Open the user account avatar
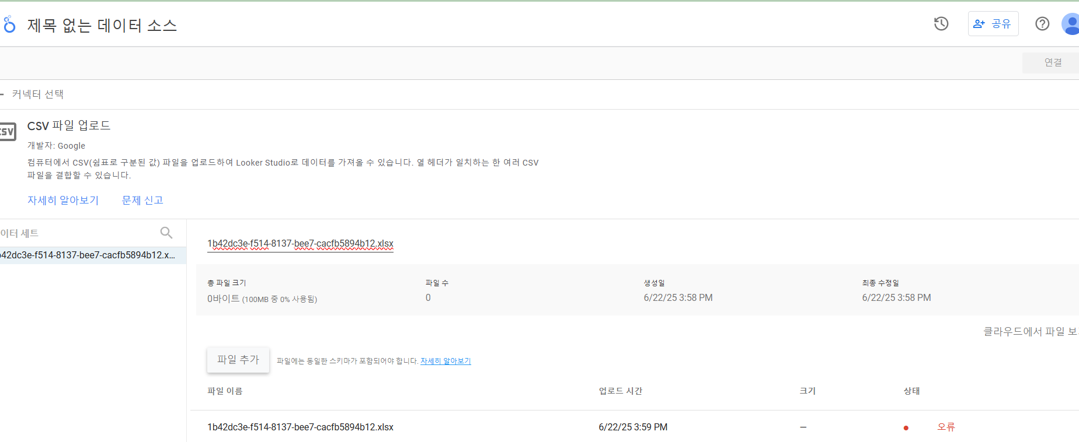 [1071, 24]
